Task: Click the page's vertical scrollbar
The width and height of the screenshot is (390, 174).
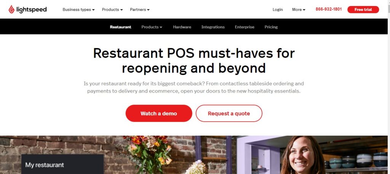Action: tap(389, 87)
